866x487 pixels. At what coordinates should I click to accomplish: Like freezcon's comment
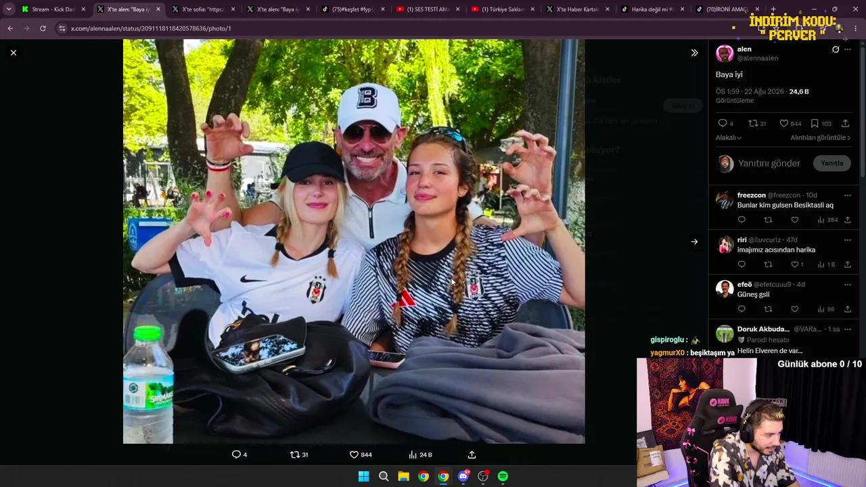[795, 220]
